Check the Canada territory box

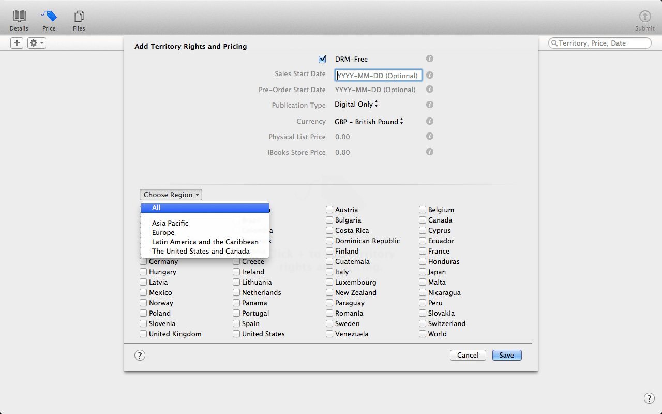pos(423,220)
